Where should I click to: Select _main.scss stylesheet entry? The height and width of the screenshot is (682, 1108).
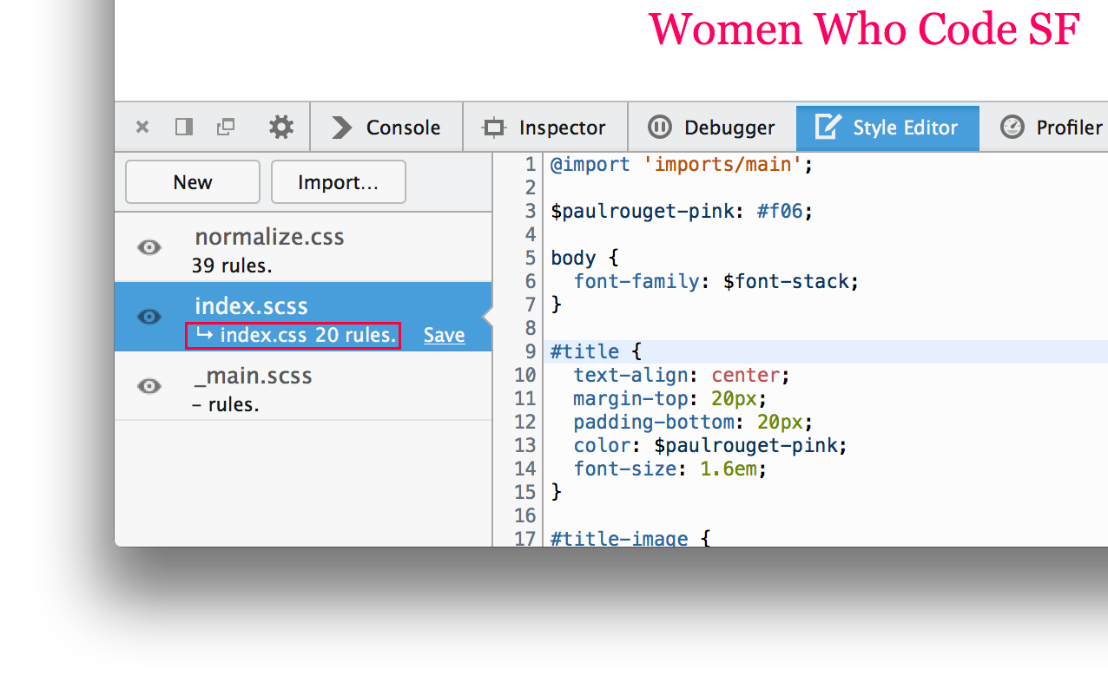click(x=303, y=386)
